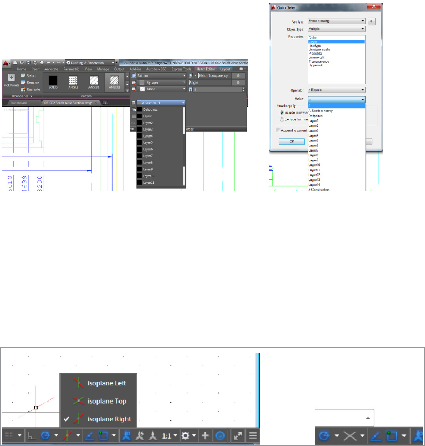Open the Annotate ribbon tab

pyautogui.click(x=51, y=69)
